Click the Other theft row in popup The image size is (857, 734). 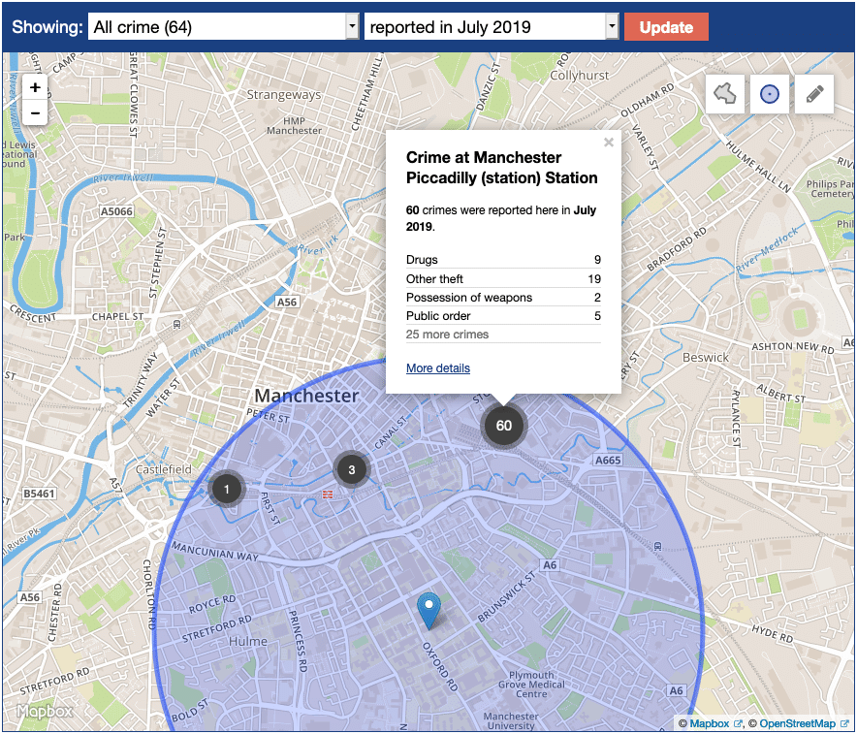coord(503,279)
